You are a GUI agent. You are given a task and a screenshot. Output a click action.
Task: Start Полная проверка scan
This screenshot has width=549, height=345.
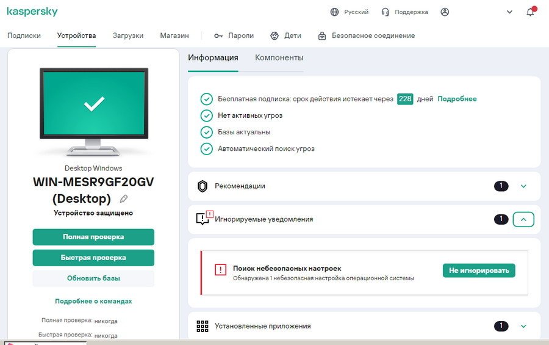tap(93, 237)
